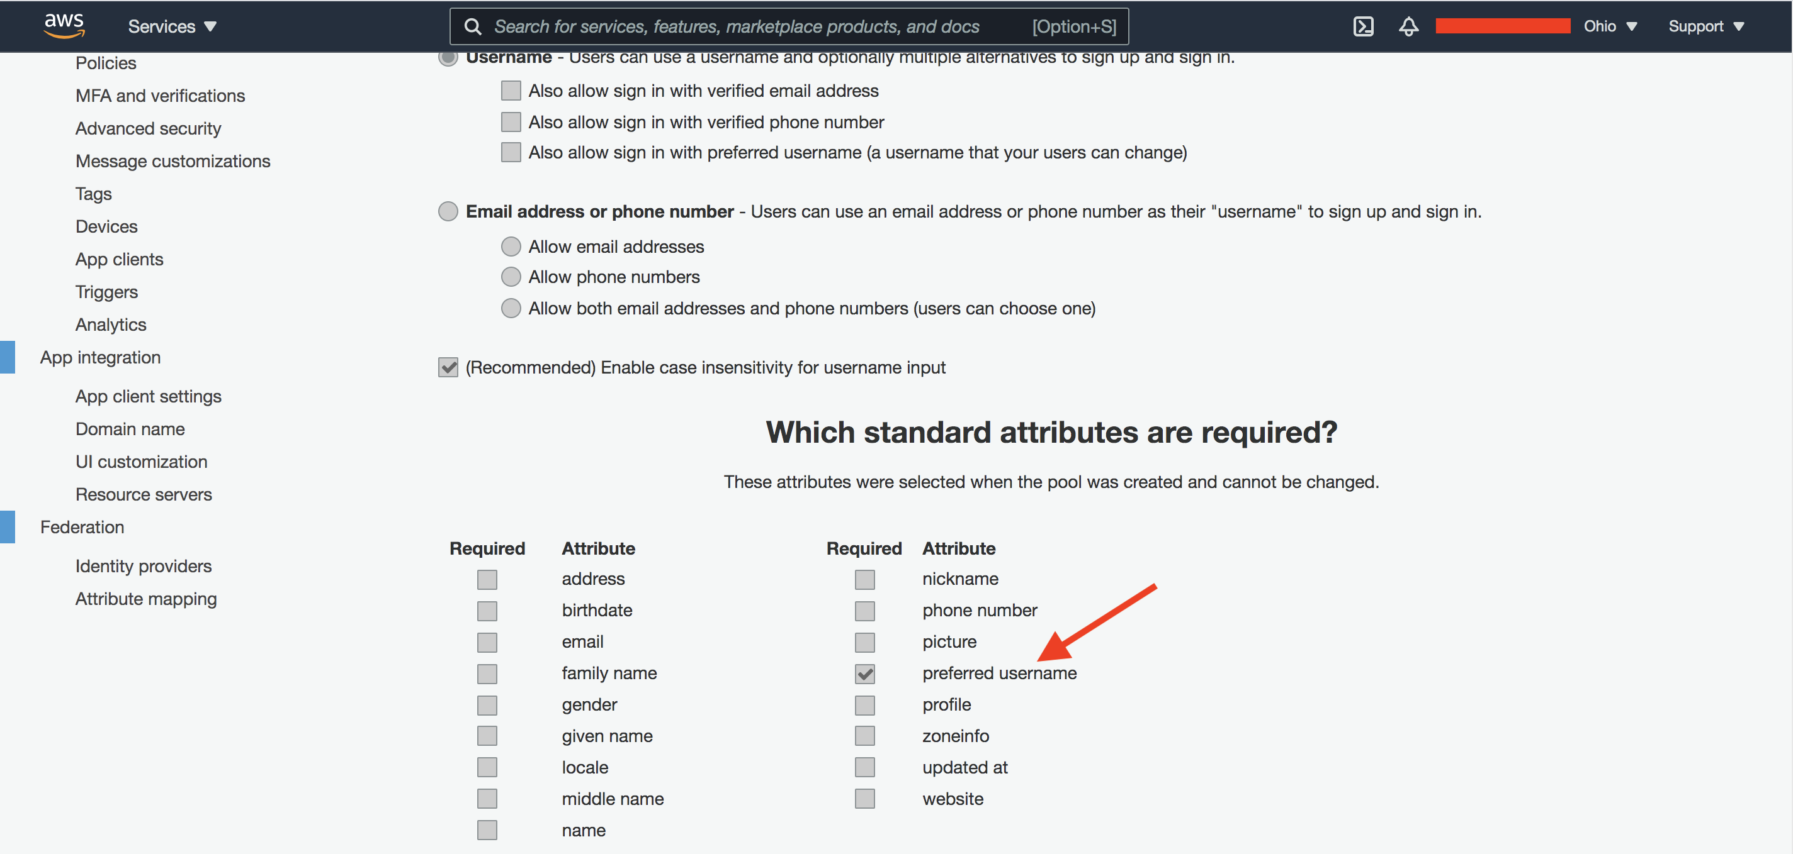This screenshot has width=1793, height=854.
Task: Open CloudShell terminal icon
Action: (1362, 26)
